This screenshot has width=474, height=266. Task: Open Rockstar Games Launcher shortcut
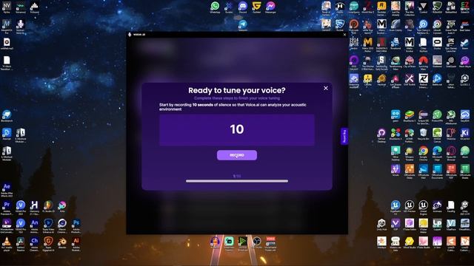[x=381, y=8]
